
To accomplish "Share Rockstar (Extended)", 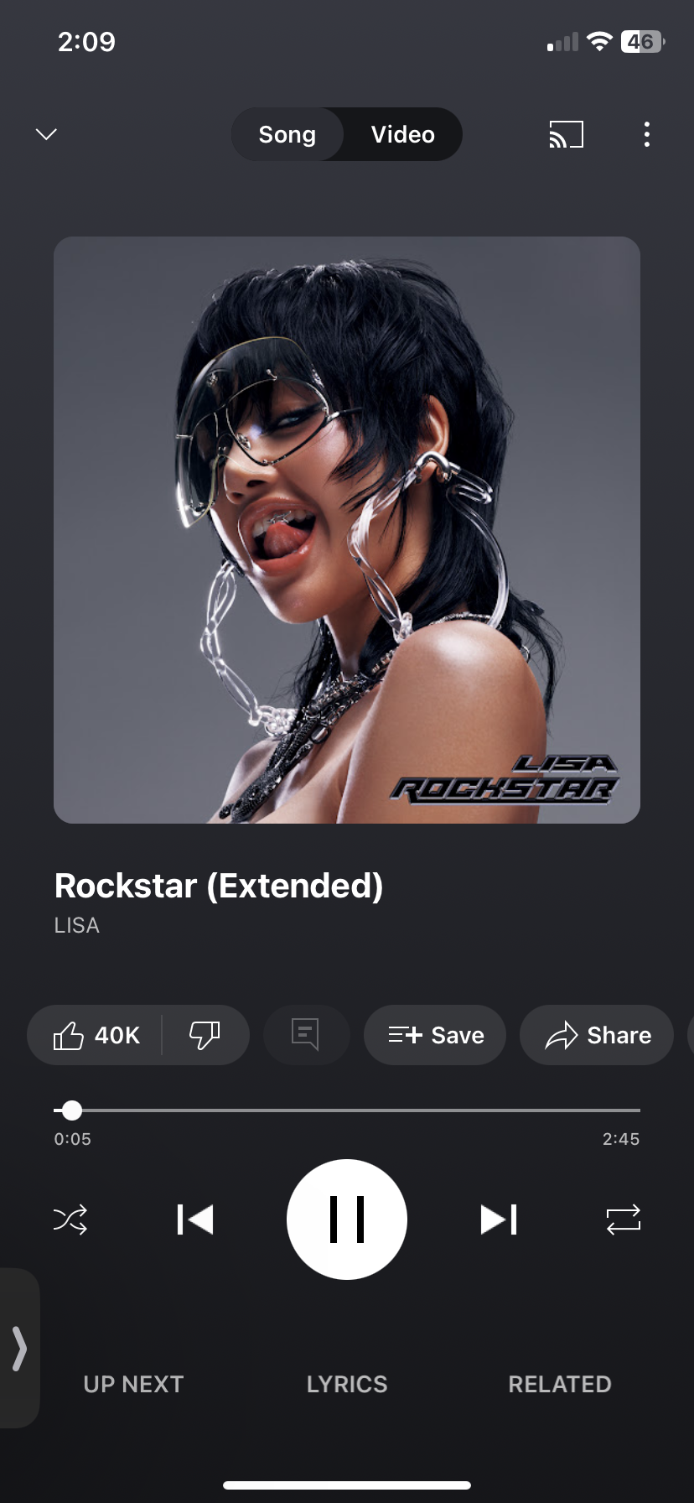I will [597, 1035].
